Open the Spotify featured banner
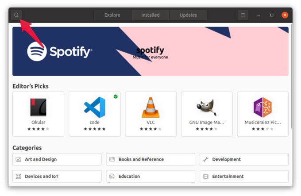Image resolution: width=301 pixels, height=196 pixels. tap(150, 51)
